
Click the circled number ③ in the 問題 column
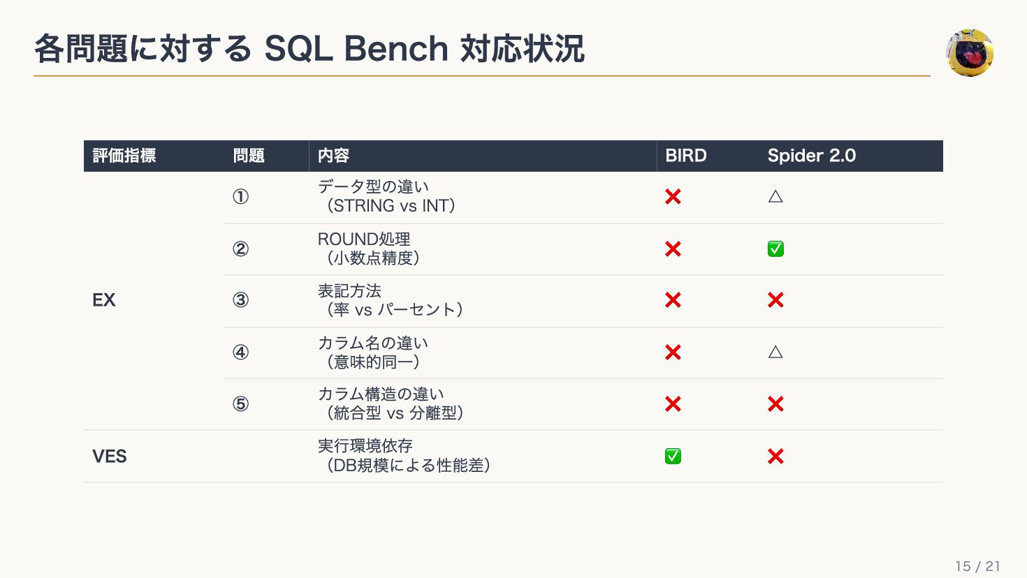click(240, 300)
